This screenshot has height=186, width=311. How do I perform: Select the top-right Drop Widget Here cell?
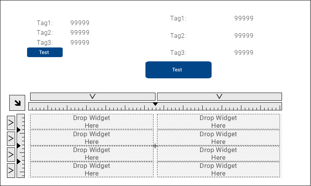[x=218, y=122]
